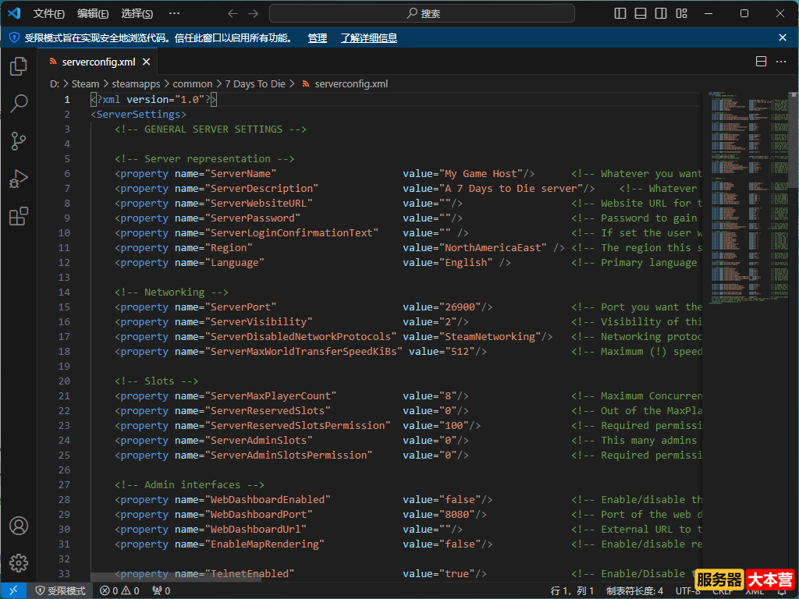The width and height of the screenshot is (799, 599).
Task: Click the GENERAL SERVER SETTINGS comment
Action: [211, 129]
